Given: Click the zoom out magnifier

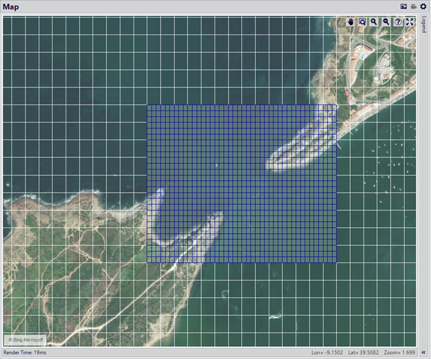Looking at the screenshot, I should point(386,22).
